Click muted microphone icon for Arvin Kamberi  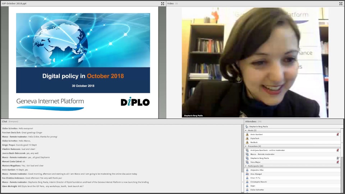(x=338, y=134)
